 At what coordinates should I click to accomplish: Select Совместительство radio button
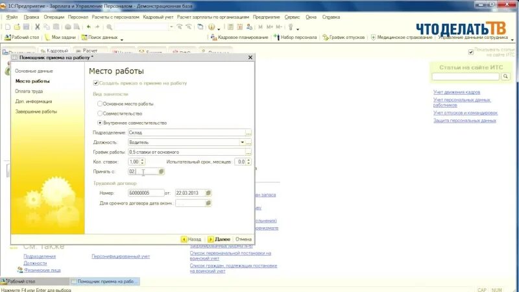(x=100, y=113)
